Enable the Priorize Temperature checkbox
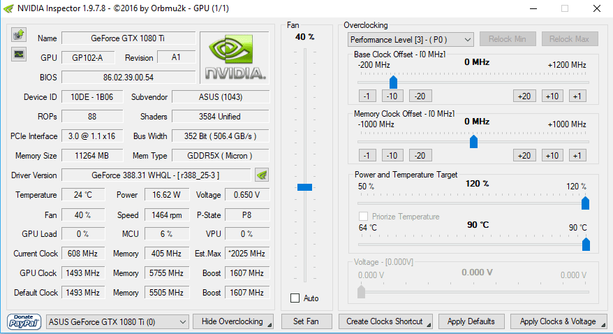Image resolution: width=613 pixels, height=334 pixels. pyautogui.click(x=363, y=217)
